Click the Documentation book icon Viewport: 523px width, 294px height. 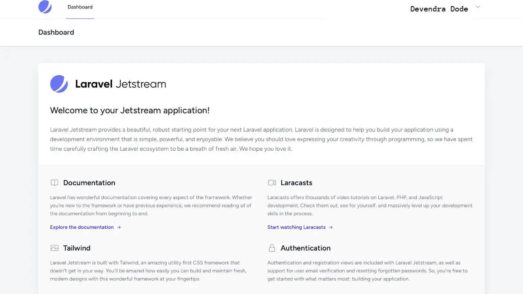(x=54, y=183)
